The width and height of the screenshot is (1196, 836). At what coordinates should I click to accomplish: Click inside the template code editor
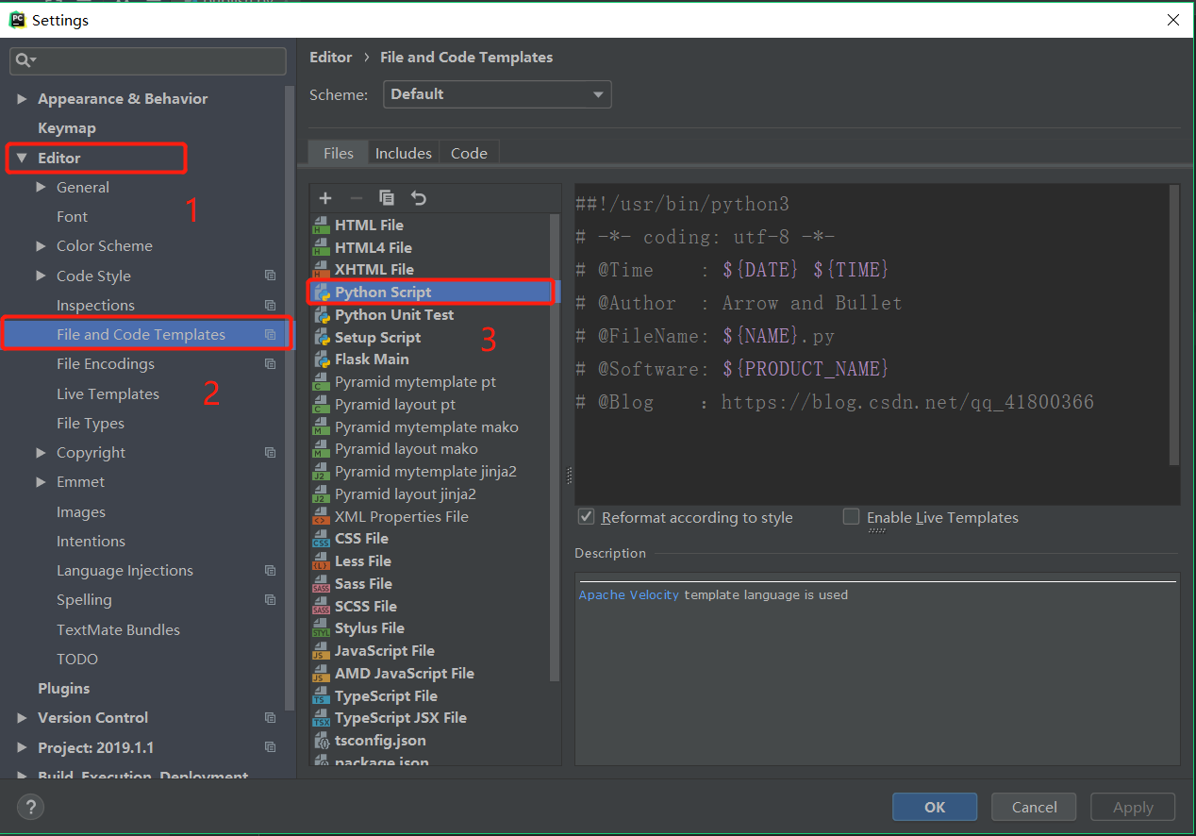[872, 344]
